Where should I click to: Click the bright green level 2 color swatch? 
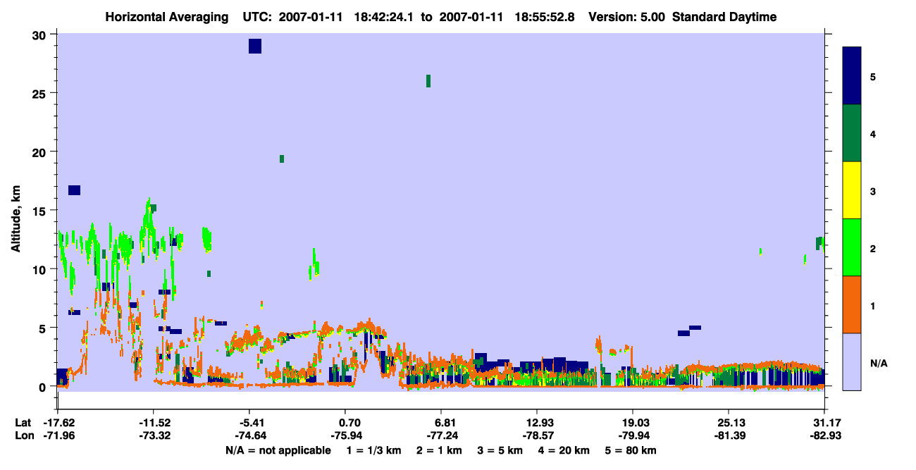click(852, 247)
